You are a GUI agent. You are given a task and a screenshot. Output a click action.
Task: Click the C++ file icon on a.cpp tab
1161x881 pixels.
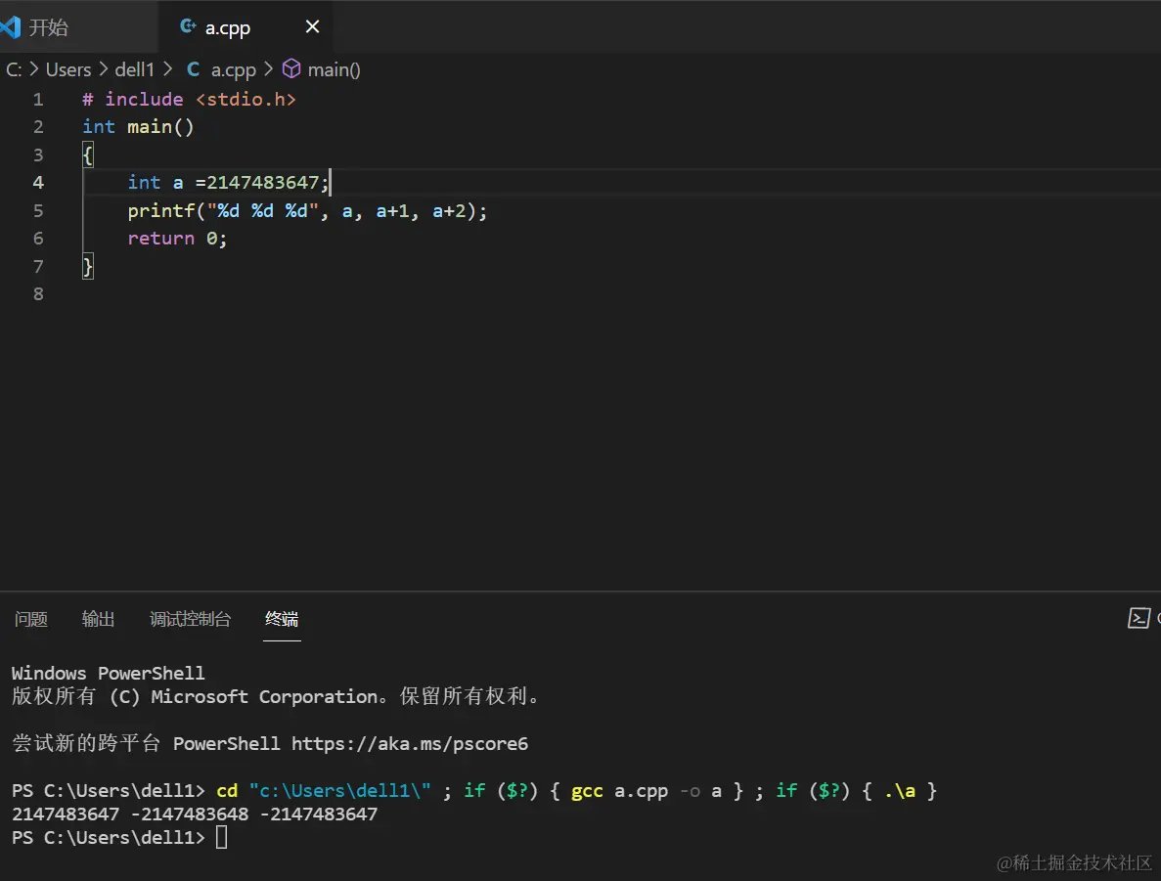tap(188, 26)
